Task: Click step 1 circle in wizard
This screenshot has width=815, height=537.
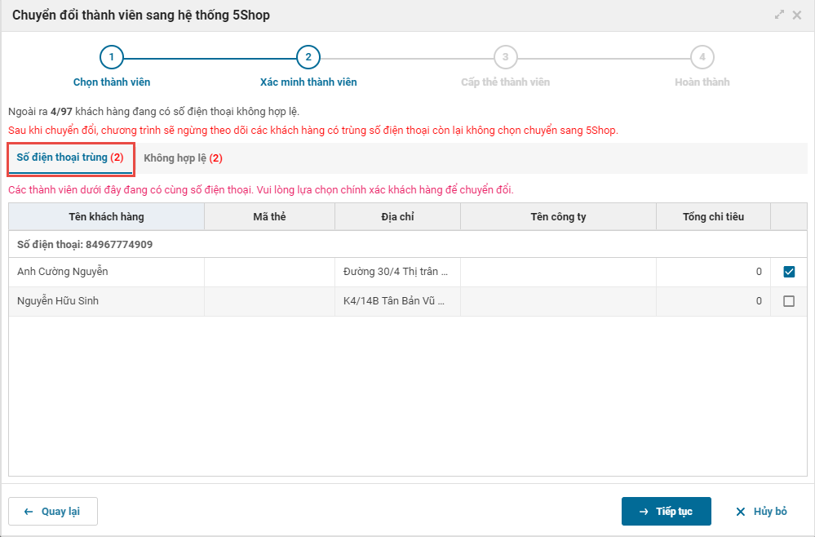Action: coord(112,57)
